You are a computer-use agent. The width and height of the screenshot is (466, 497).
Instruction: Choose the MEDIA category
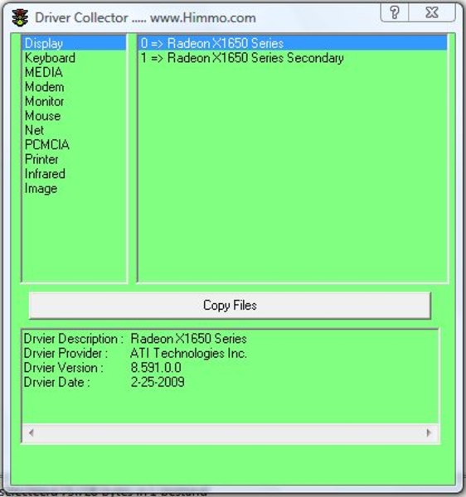(44, 72)
